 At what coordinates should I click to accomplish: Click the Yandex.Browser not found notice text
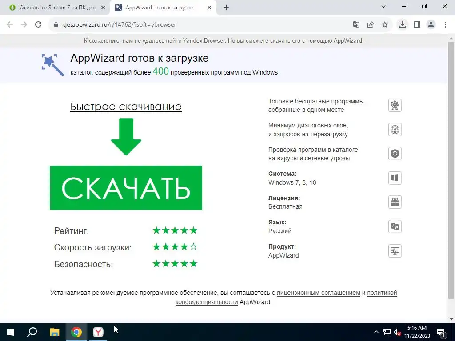[x=224, y=40]
